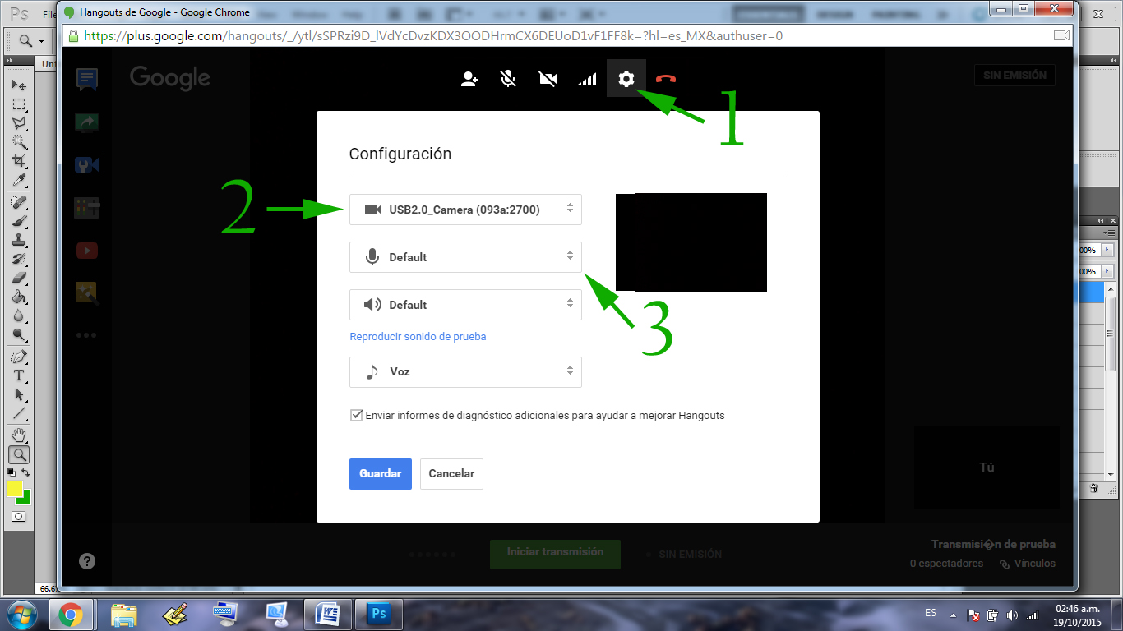Click the bandwidth signal bars icon
This screenshot has width=1123, height=631.
pyautogui.click(x=587, y=79)
